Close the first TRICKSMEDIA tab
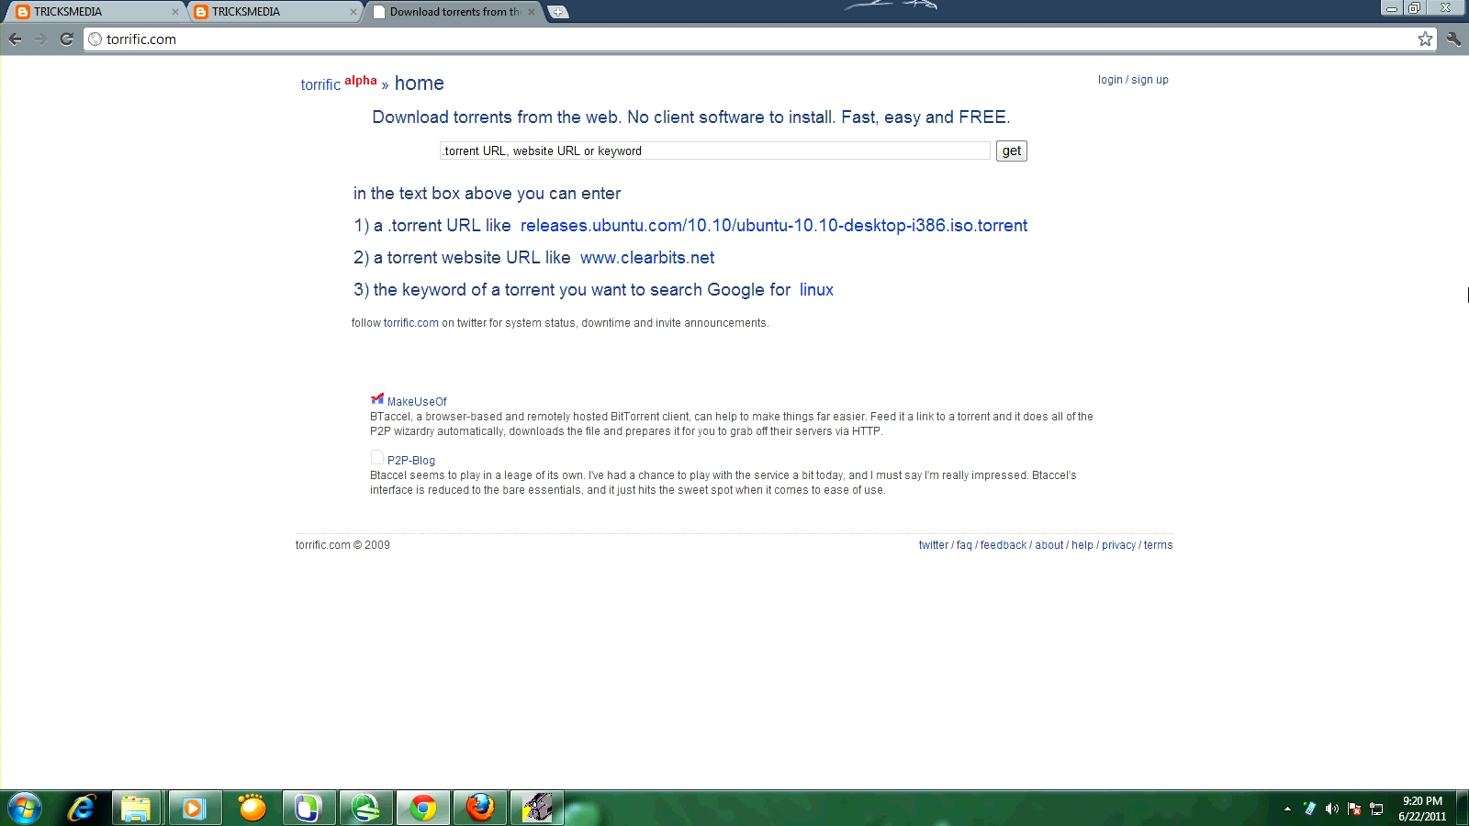Image resolution: width=1469 pixels, height=826 pixels. (x=175, y=12)
